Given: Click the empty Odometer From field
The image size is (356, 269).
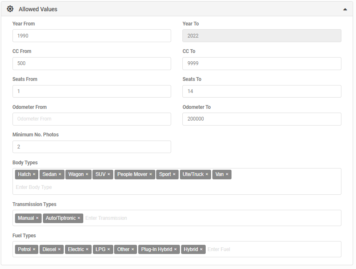Looking at the screenshot, I should (92, 119).
